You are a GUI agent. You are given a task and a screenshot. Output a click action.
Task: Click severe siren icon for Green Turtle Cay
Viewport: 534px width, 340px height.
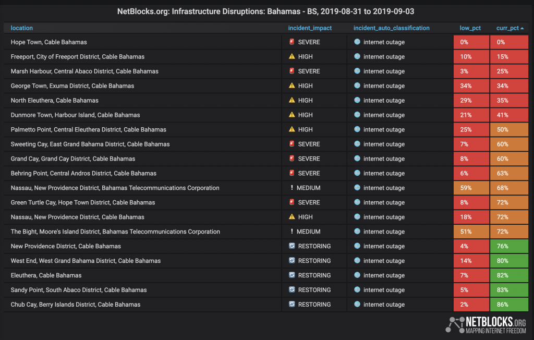pyautogui.click(x=292, y=202)
